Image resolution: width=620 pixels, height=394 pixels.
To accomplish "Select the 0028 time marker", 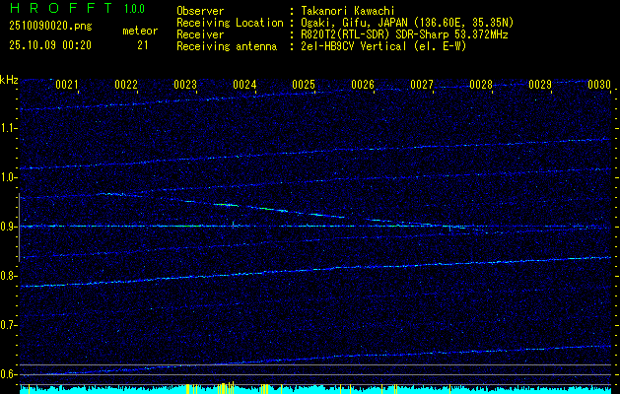I will (481, 86).
